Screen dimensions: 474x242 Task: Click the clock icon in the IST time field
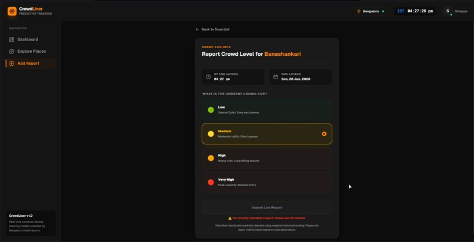[208, 76]
